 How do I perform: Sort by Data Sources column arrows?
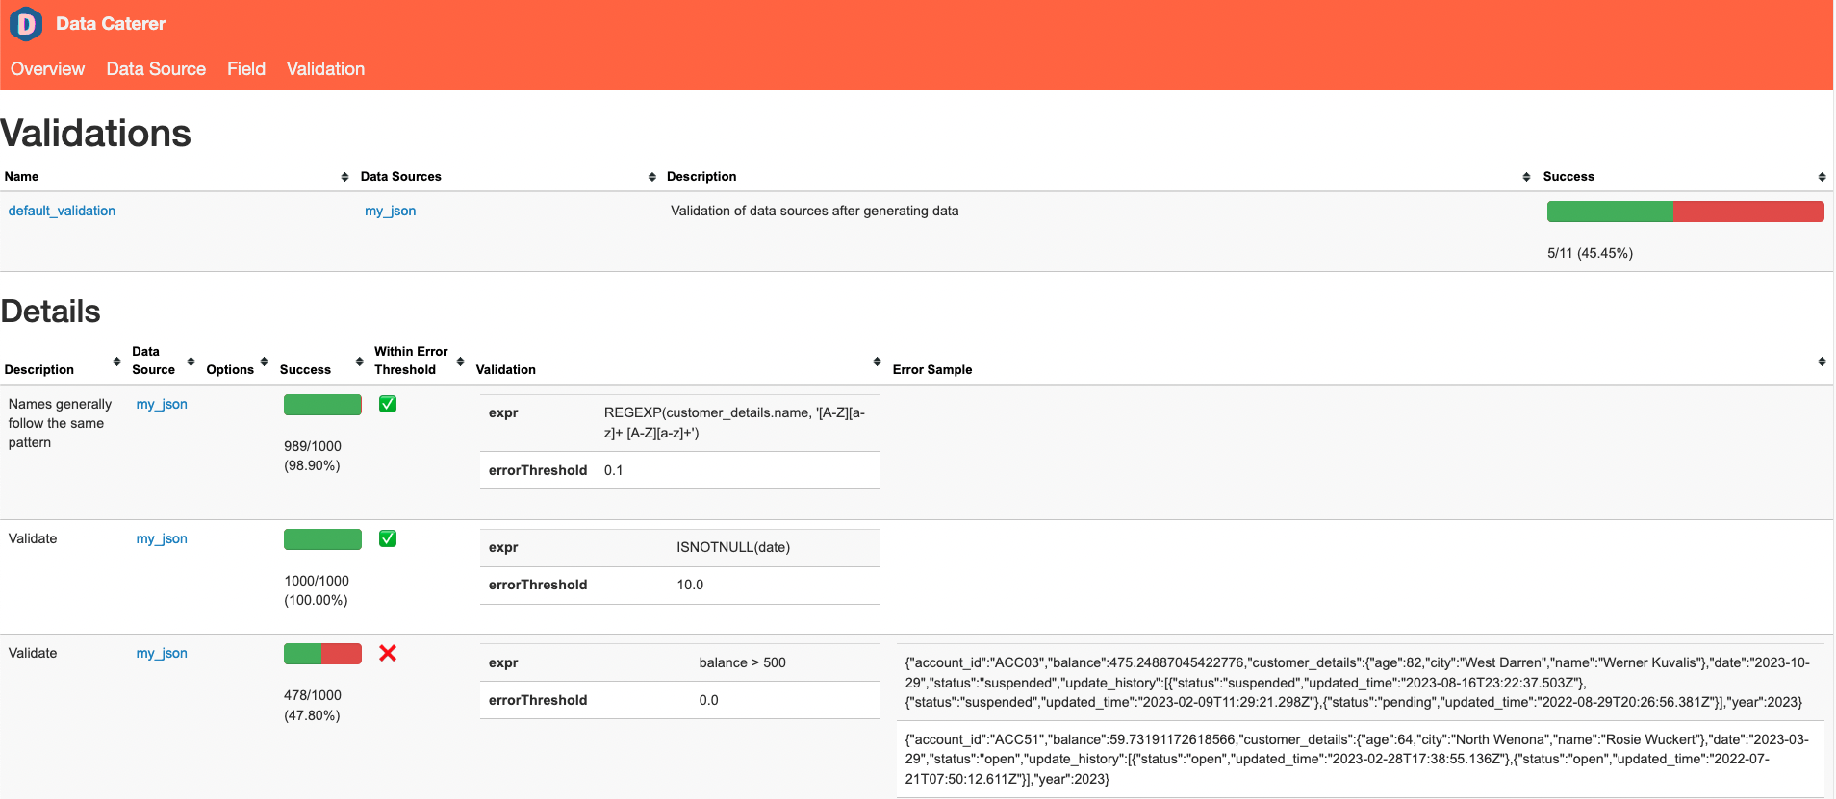tap(651, 177)
